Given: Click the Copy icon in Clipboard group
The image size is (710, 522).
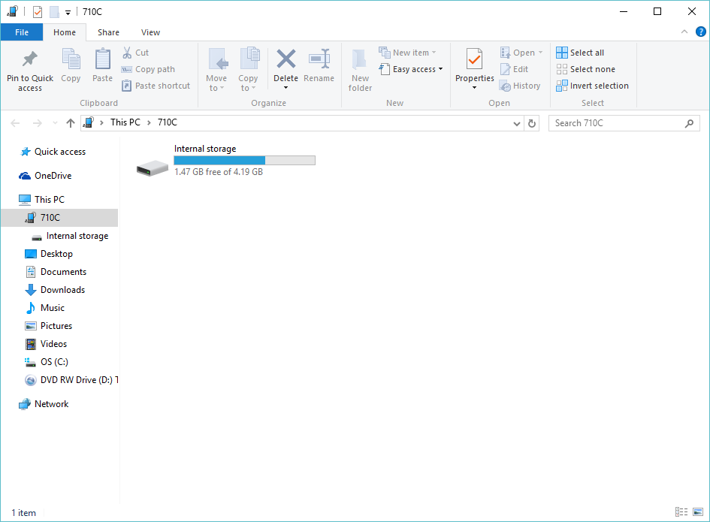Looking at the screenshot, I should (x=71, y=59).
